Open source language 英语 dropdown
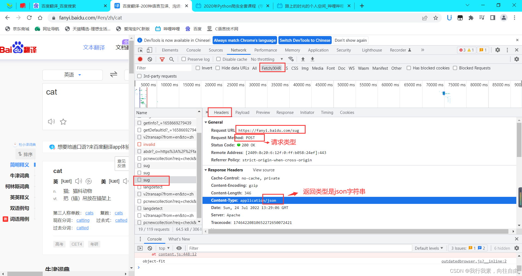The height and width of the screenshot is (276, 522). point(73,75)
